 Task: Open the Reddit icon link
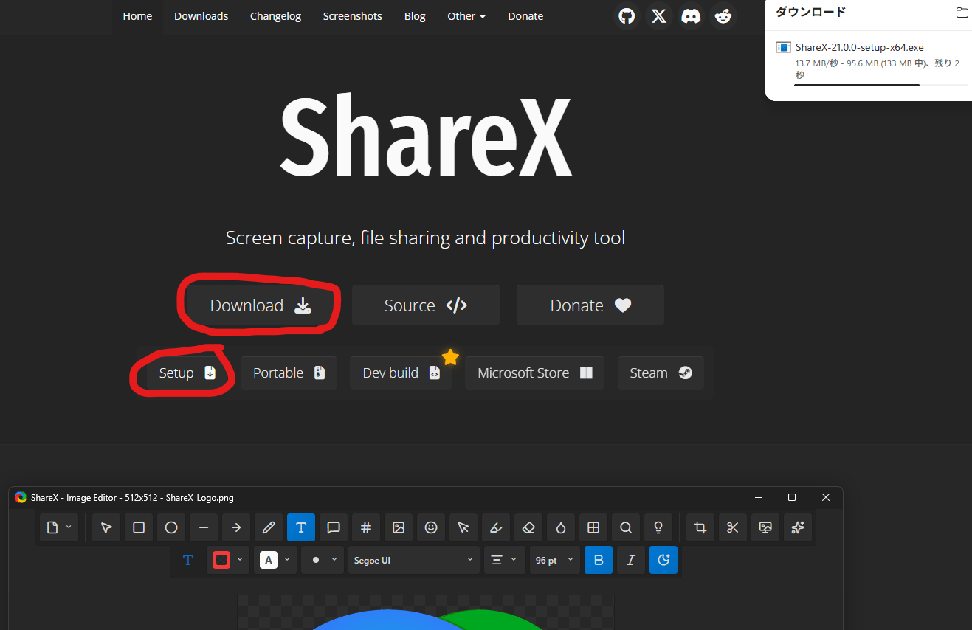coord(723,16)
